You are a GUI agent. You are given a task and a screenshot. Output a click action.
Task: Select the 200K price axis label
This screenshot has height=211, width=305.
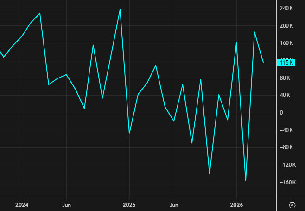pos(286,26)
